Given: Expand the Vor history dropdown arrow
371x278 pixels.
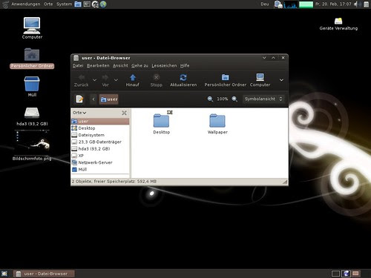Looking at the screenshot, I should click(x=116, y=80).
